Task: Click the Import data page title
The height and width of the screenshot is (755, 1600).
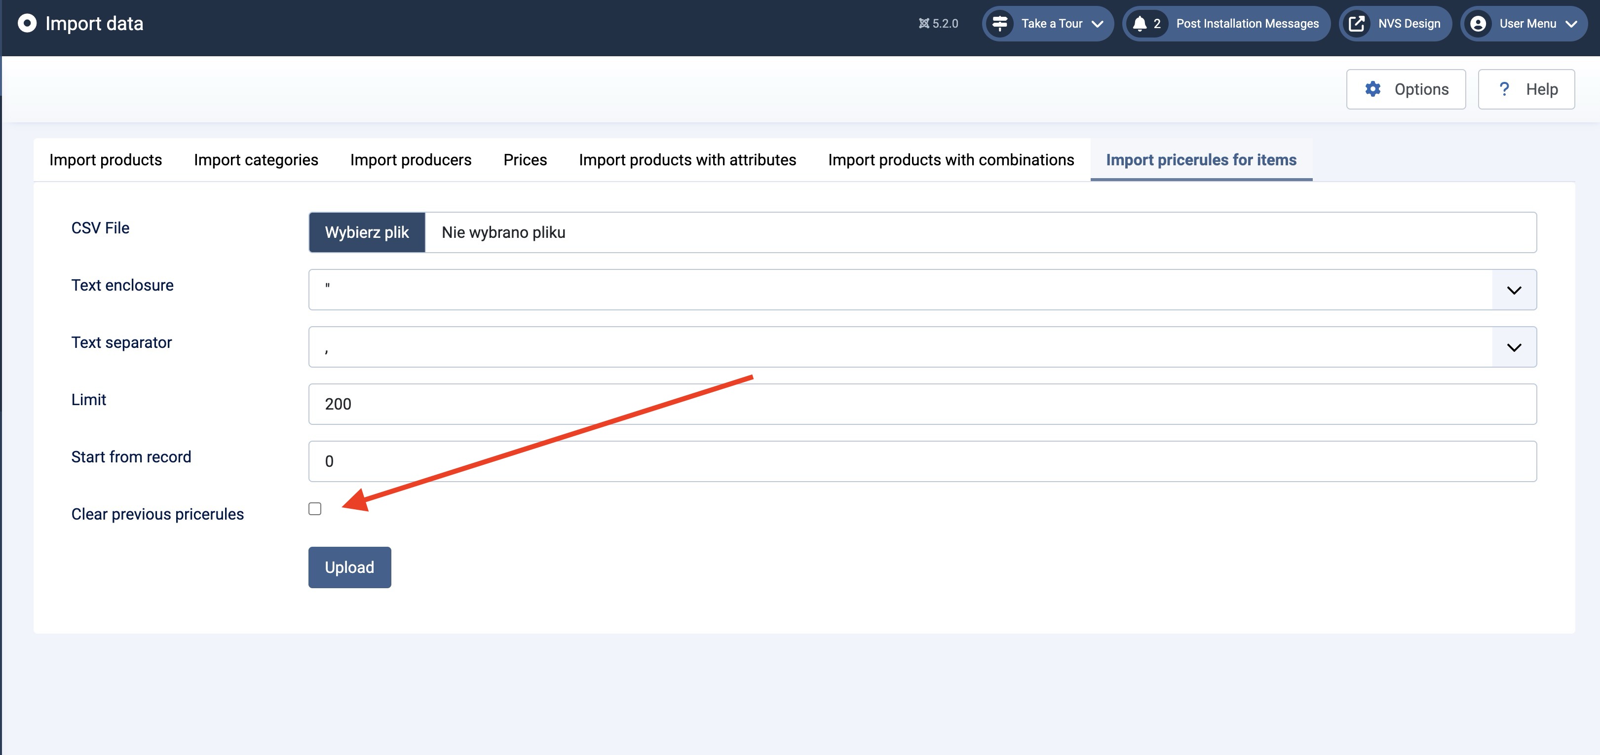Action: (94, 23)
